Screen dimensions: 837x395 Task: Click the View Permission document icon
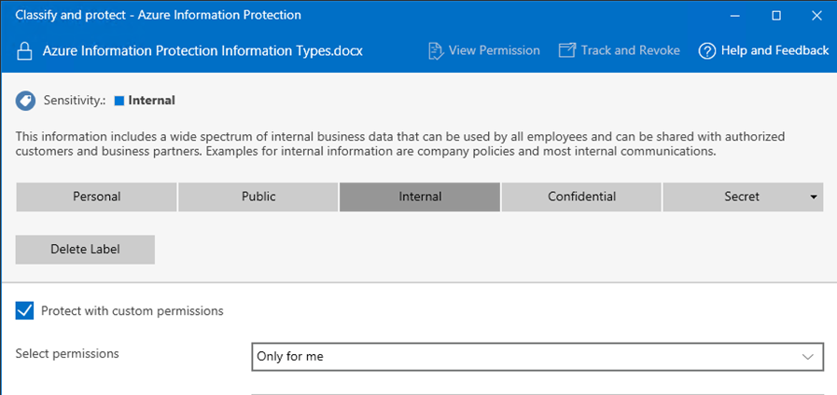436,51
